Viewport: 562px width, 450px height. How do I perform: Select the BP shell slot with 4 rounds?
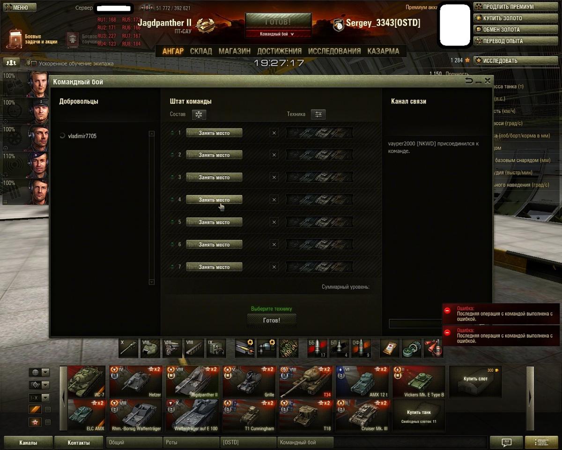click(339, 348)
